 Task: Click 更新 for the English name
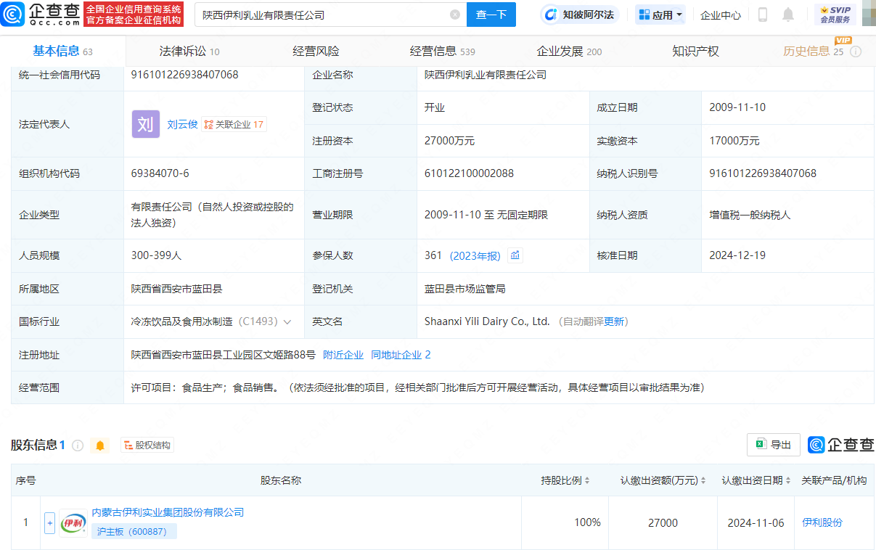614,321
